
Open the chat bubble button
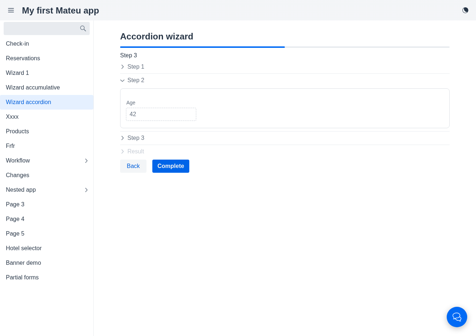(457, 317)
